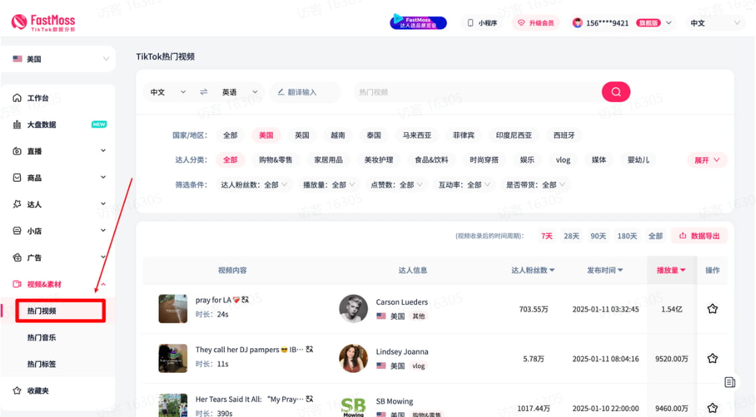Click the FastMoss logo
The width and height of the screenshot is (756, 417).
tap(43, 22)
